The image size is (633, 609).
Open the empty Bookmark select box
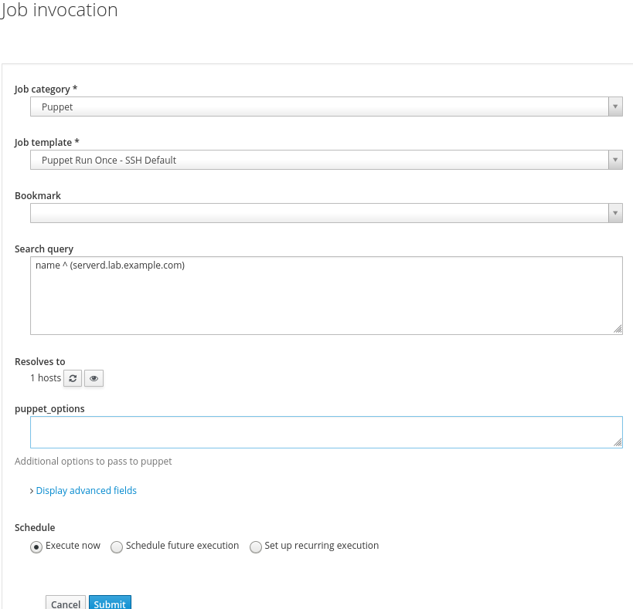318,213
